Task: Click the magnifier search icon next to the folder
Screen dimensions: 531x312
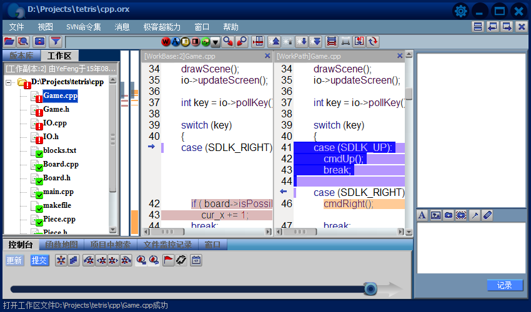Action: coord(23,42)
